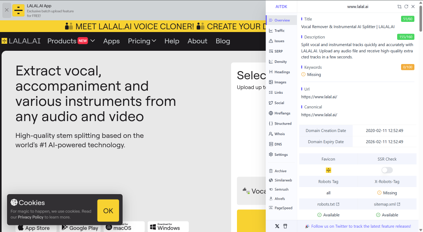Click the Follow us on Twitter link

coord(361,227)
